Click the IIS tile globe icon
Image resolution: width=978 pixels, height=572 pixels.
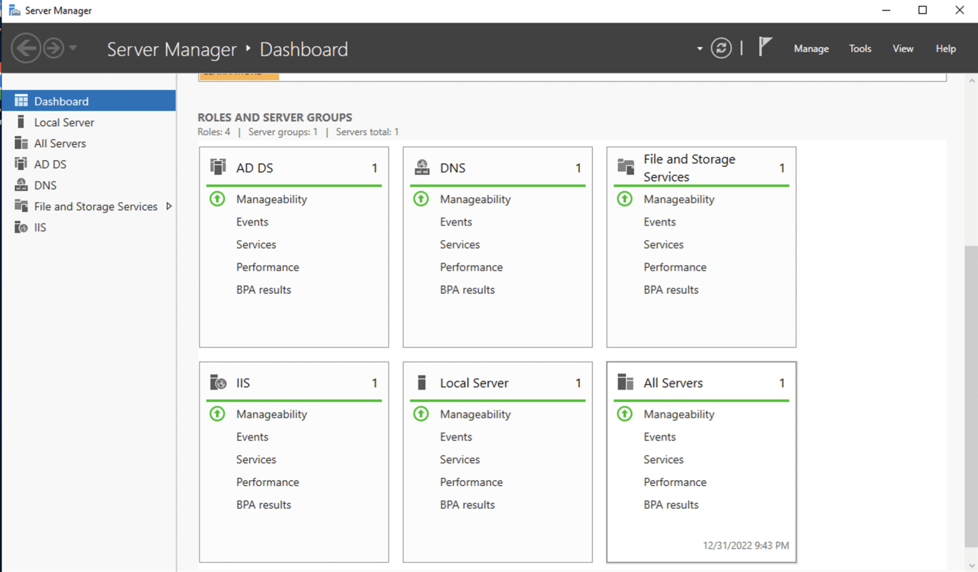[218, 383]
